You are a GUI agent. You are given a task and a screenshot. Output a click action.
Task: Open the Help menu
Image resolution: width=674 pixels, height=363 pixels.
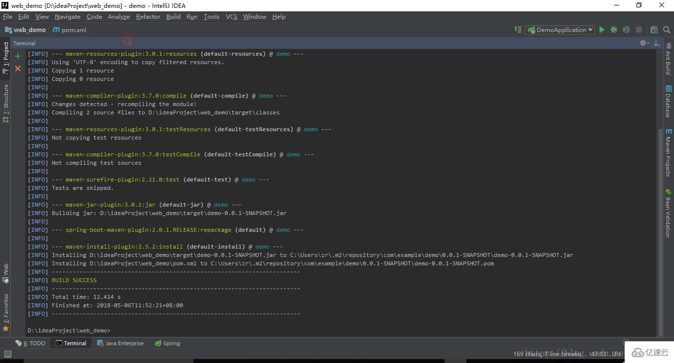279,16
